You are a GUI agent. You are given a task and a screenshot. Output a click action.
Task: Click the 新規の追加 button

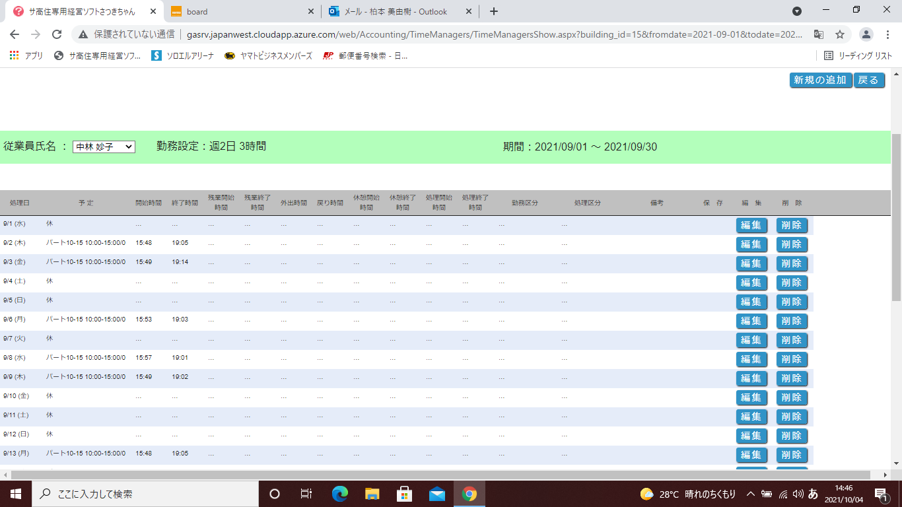point(820,80)
